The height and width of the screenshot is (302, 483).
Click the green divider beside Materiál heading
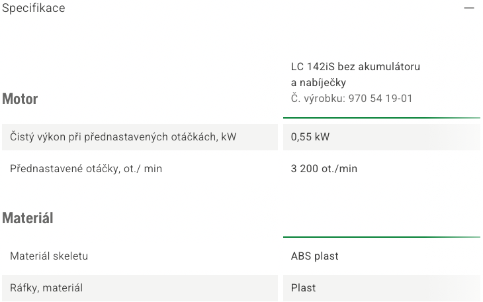click(x=382, y=237)
